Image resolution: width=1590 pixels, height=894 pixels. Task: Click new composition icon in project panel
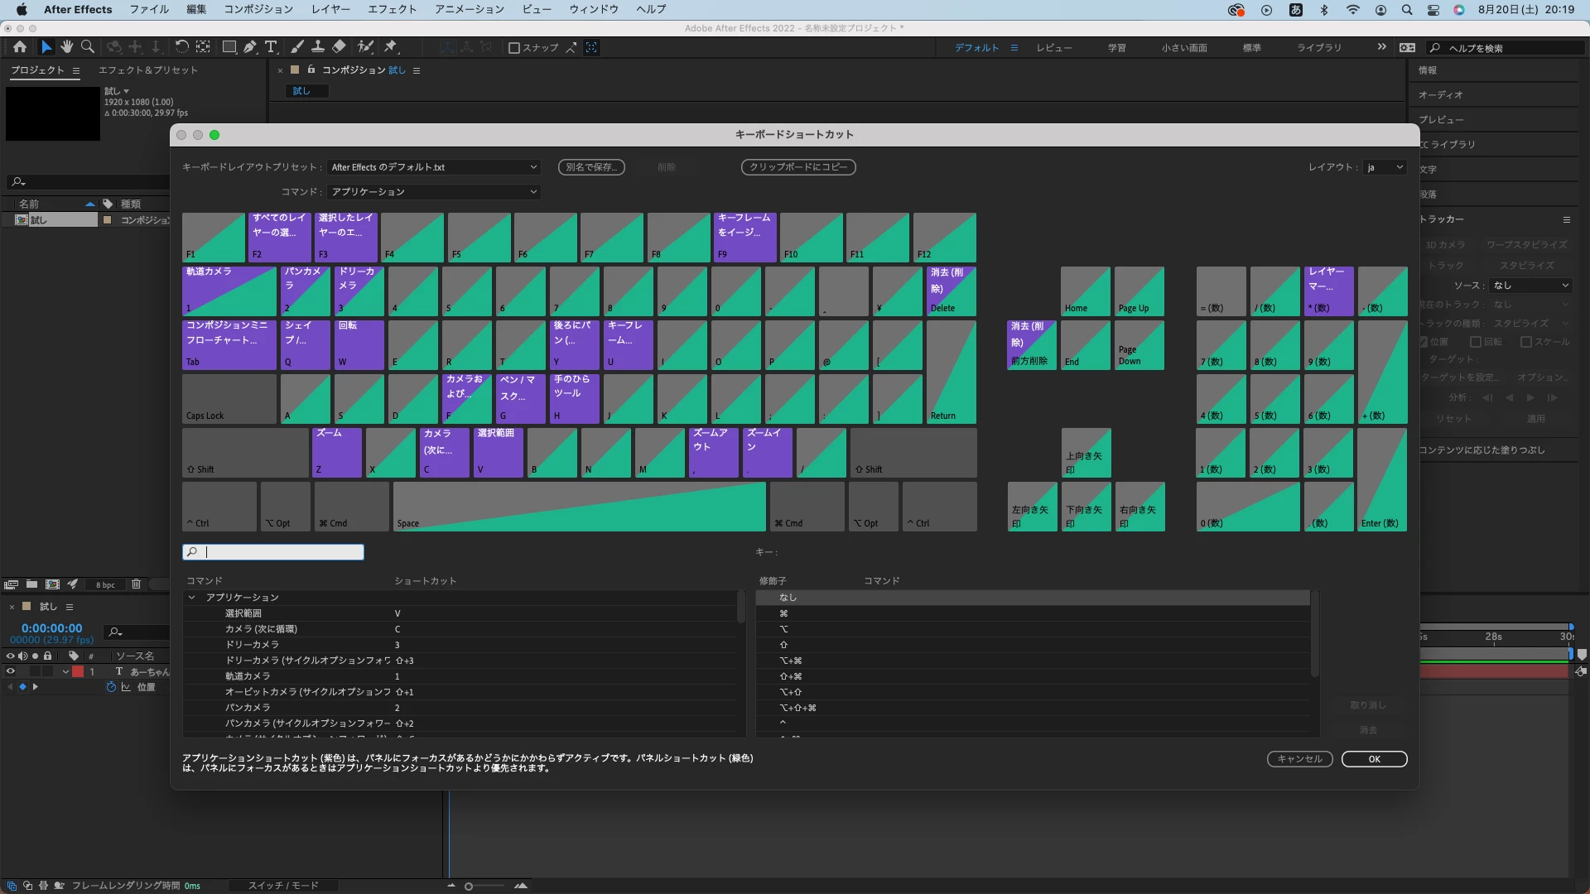(52, 584)
